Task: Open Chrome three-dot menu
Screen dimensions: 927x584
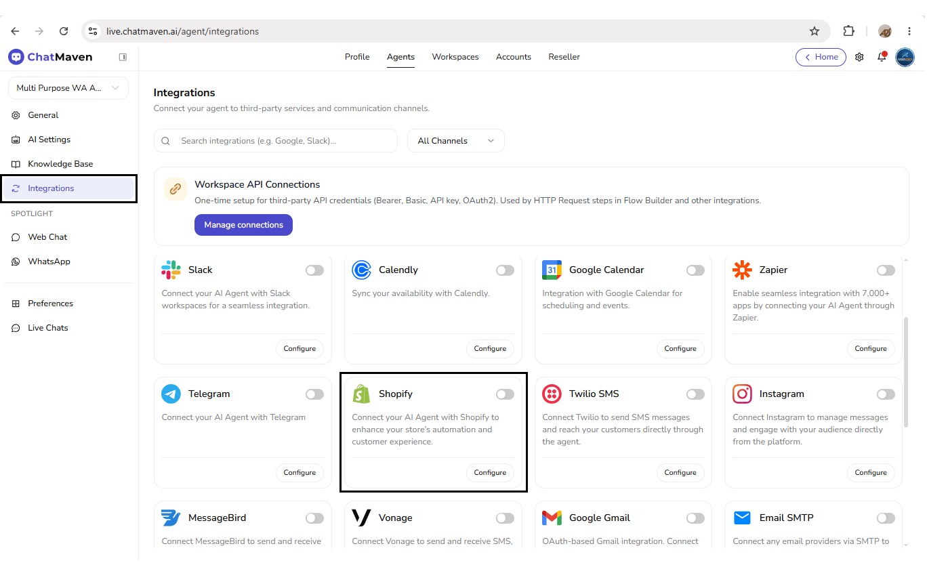Action: pyautogui.click(x=909, y=31)
